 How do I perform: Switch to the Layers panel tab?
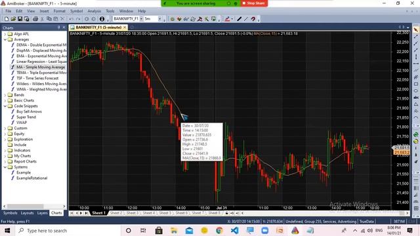(42, 213)
